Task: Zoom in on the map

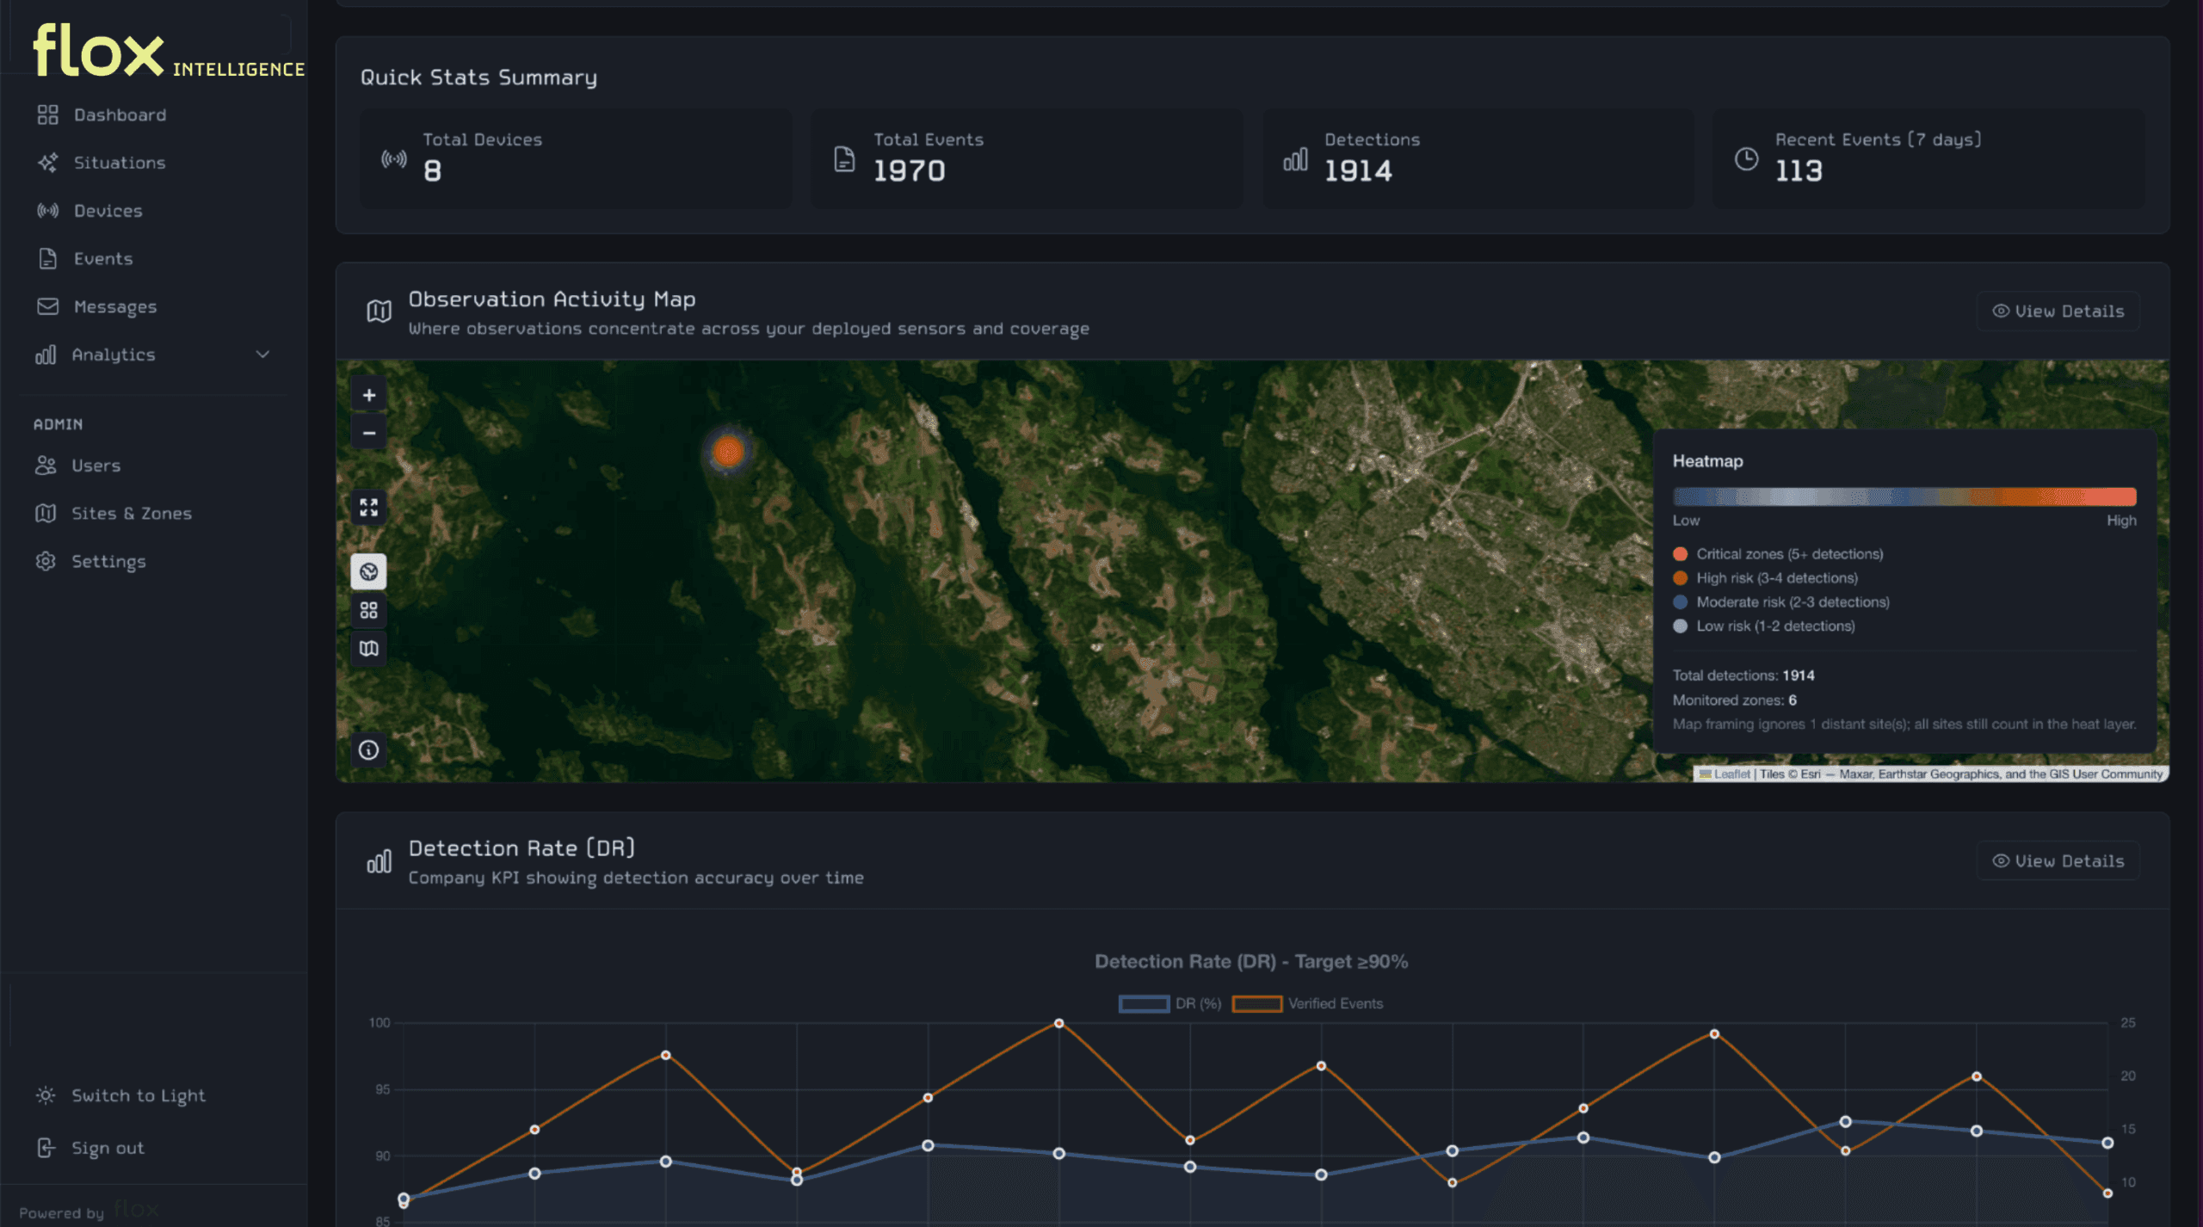Action: [369, 395]
